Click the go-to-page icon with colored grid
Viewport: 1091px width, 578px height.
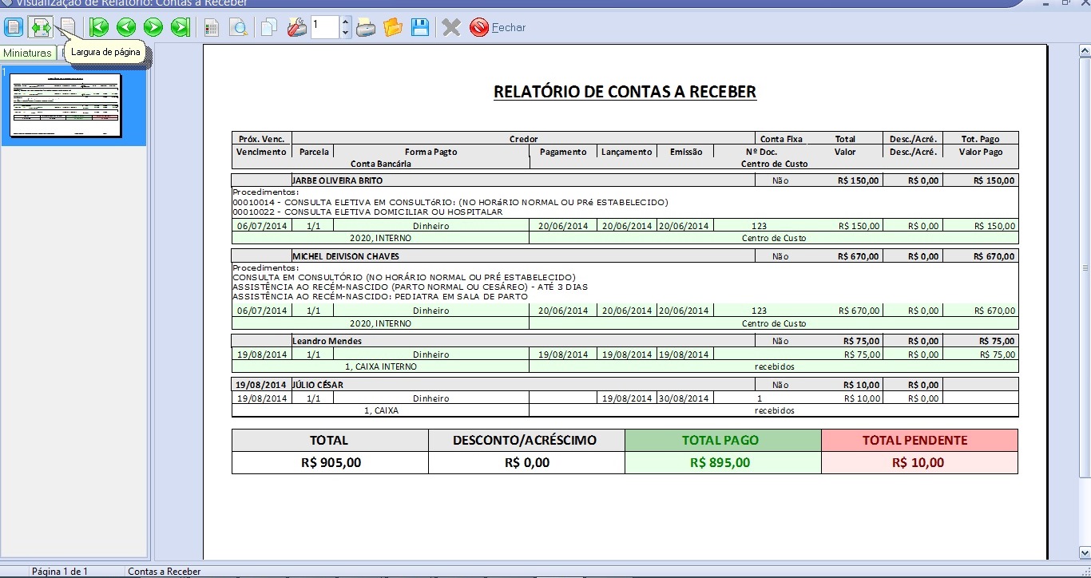coord(212,28)
